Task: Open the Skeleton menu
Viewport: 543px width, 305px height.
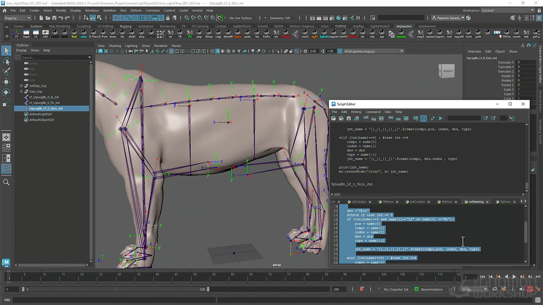Action: coord(109,10)
